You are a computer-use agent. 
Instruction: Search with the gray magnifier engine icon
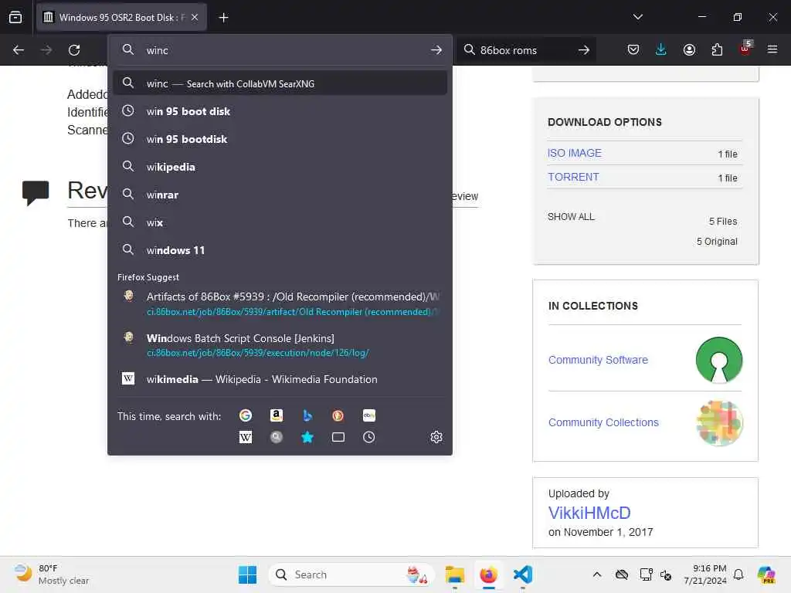click(277, 437)
